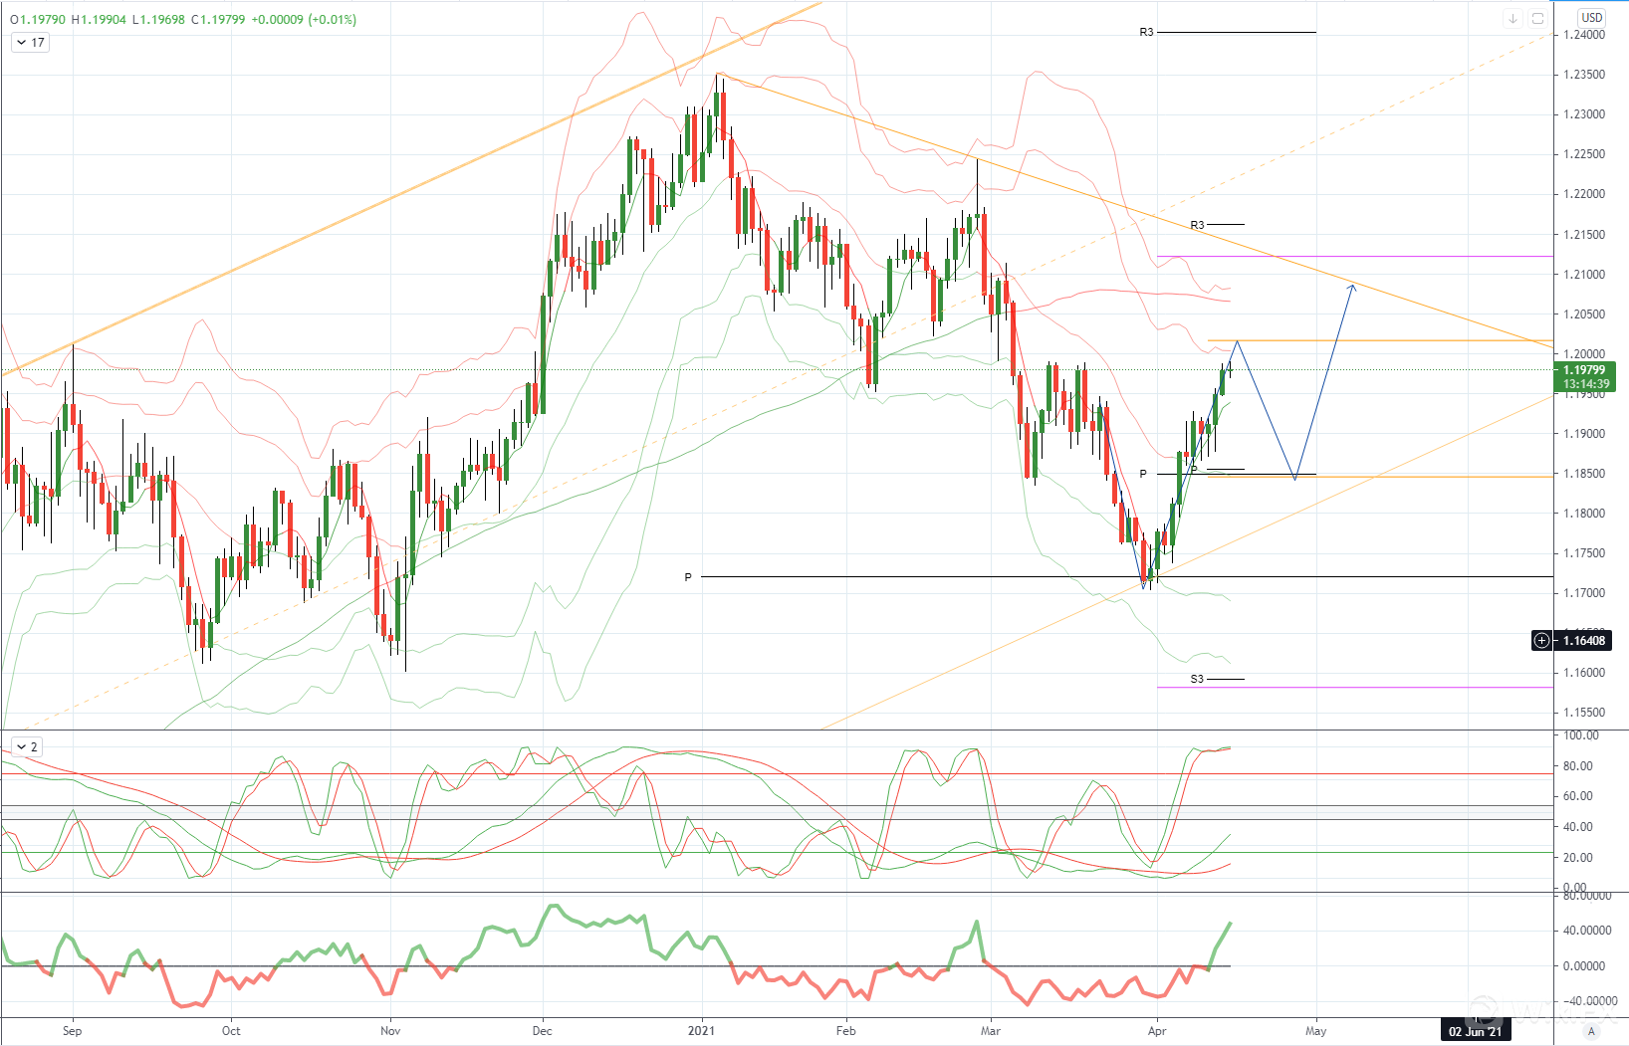The image size is (1629, 1046).
Task: Click the open value O1.19790
Action: point(39,19)
